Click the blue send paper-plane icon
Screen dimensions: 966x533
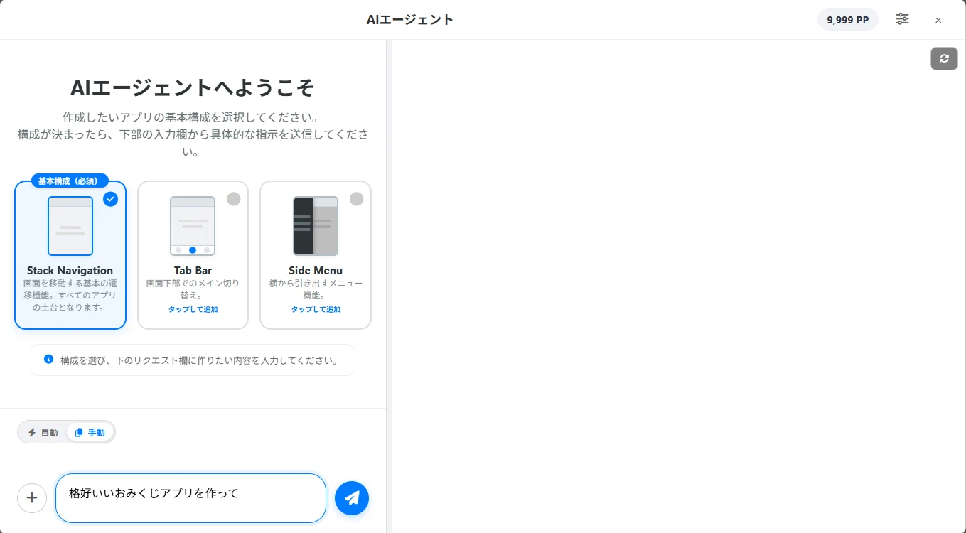click(x=352, y=497)
